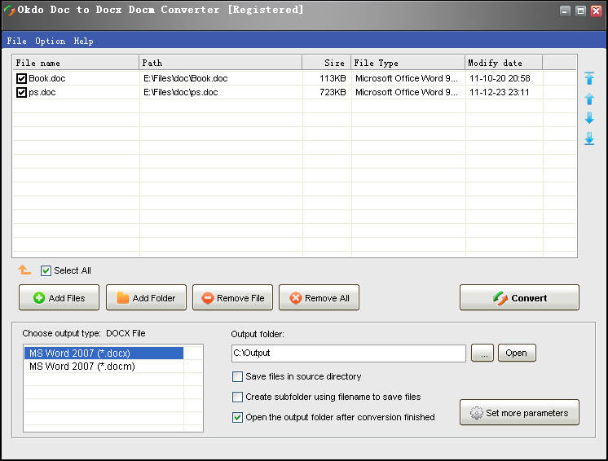Click the Okdo app logo in title bar
The height and width of the screenshot is (461, 608).
point(9,10)
